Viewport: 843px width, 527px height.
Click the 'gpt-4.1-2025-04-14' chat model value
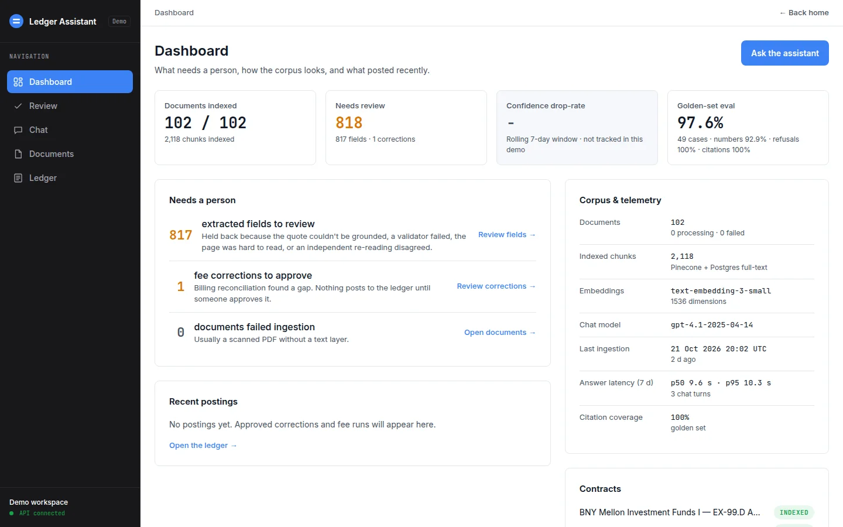point(712,325)
